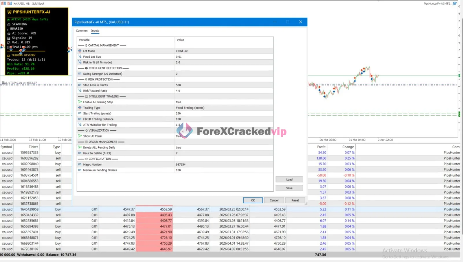Click the fraction icon beside Fixed Lot Size

click(80, 57)
